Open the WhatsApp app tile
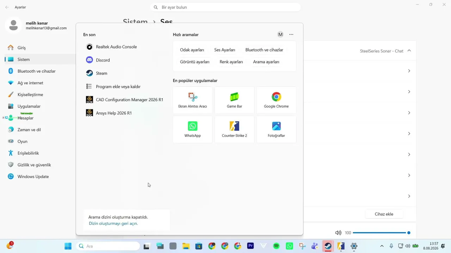Screen dimensions: 451x253 [193, 129]
